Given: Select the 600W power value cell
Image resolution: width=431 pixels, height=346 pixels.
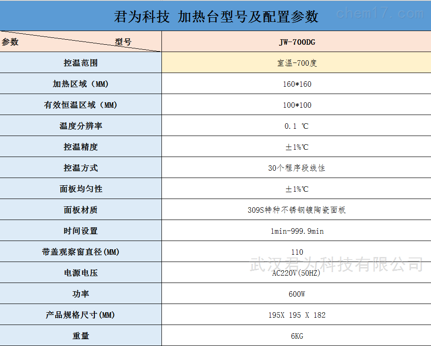Looking at the screenshot, I should [x=297, y=294].
